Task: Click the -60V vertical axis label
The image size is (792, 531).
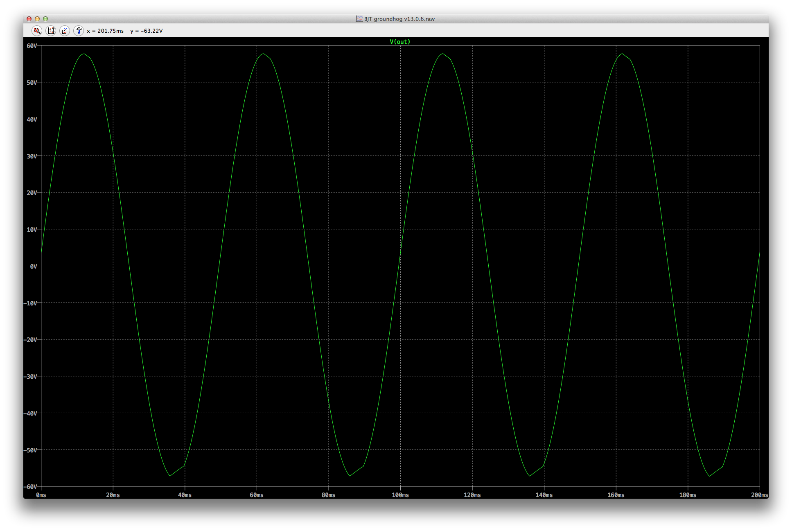Action: point(30,487)
